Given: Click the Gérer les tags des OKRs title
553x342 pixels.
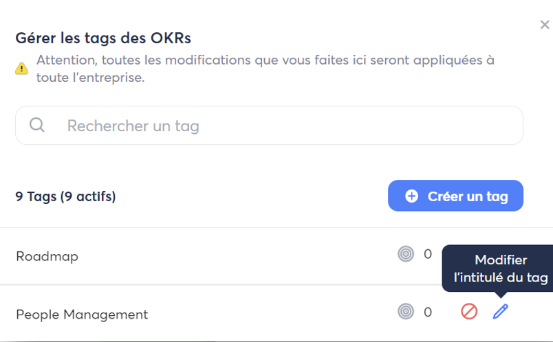Looking at the screenshot, I should 102,38.
